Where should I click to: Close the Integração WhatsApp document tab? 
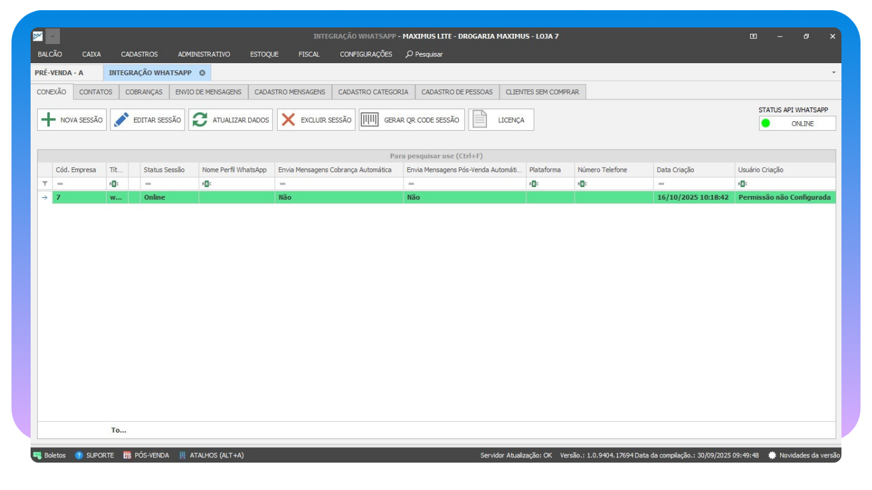click(202, 73)
